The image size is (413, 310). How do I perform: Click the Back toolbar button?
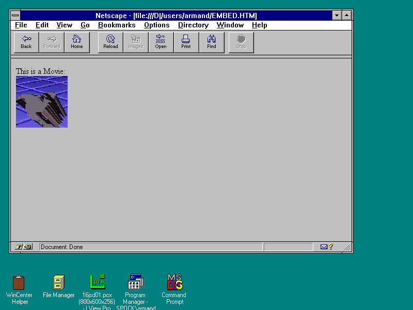[x=26, y=42]
